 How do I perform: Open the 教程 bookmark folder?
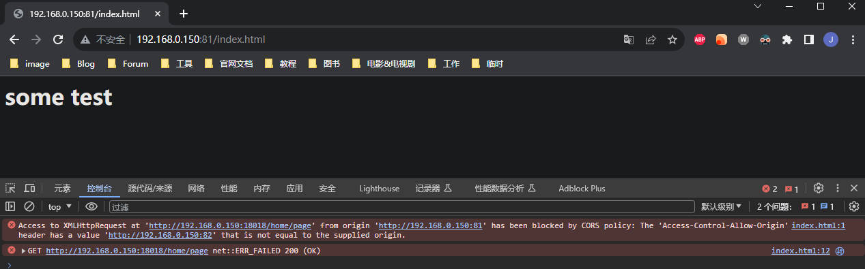[x=281, y=64]
